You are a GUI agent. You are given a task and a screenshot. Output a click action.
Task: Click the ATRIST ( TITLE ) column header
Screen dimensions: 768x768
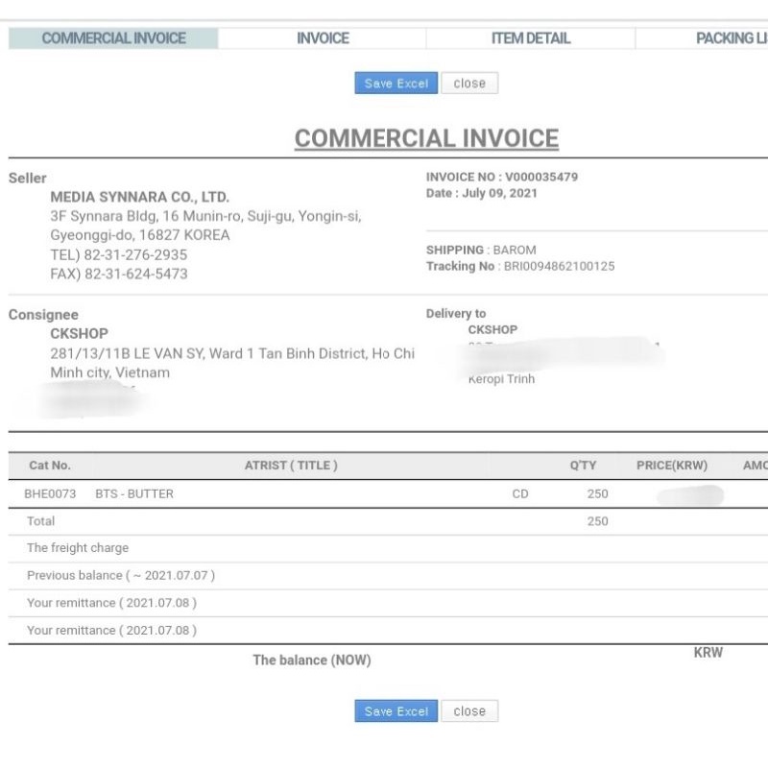coord(291,466)
